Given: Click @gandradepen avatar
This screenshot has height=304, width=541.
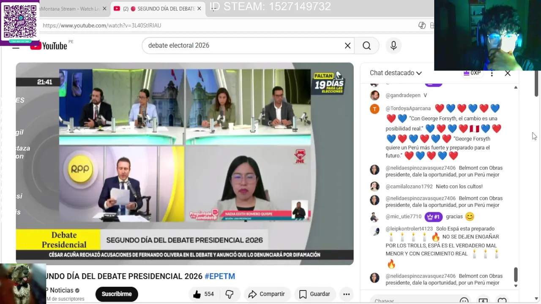Looking at the screenshot, I should 374,95.
